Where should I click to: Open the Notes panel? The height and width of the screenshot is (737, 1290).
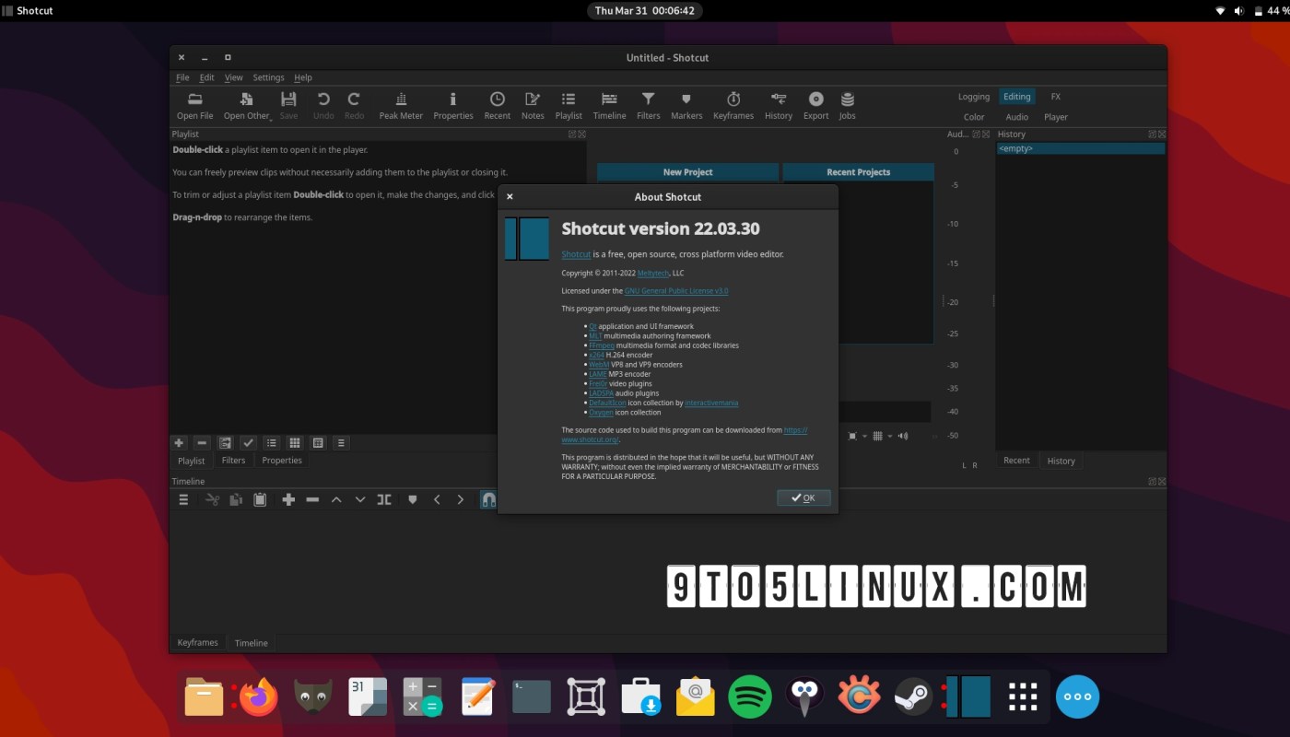pyautogui.click(x=533, y=106)
